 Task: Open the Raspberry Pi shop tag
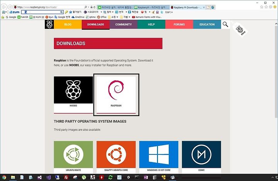[x=240, y=29]
